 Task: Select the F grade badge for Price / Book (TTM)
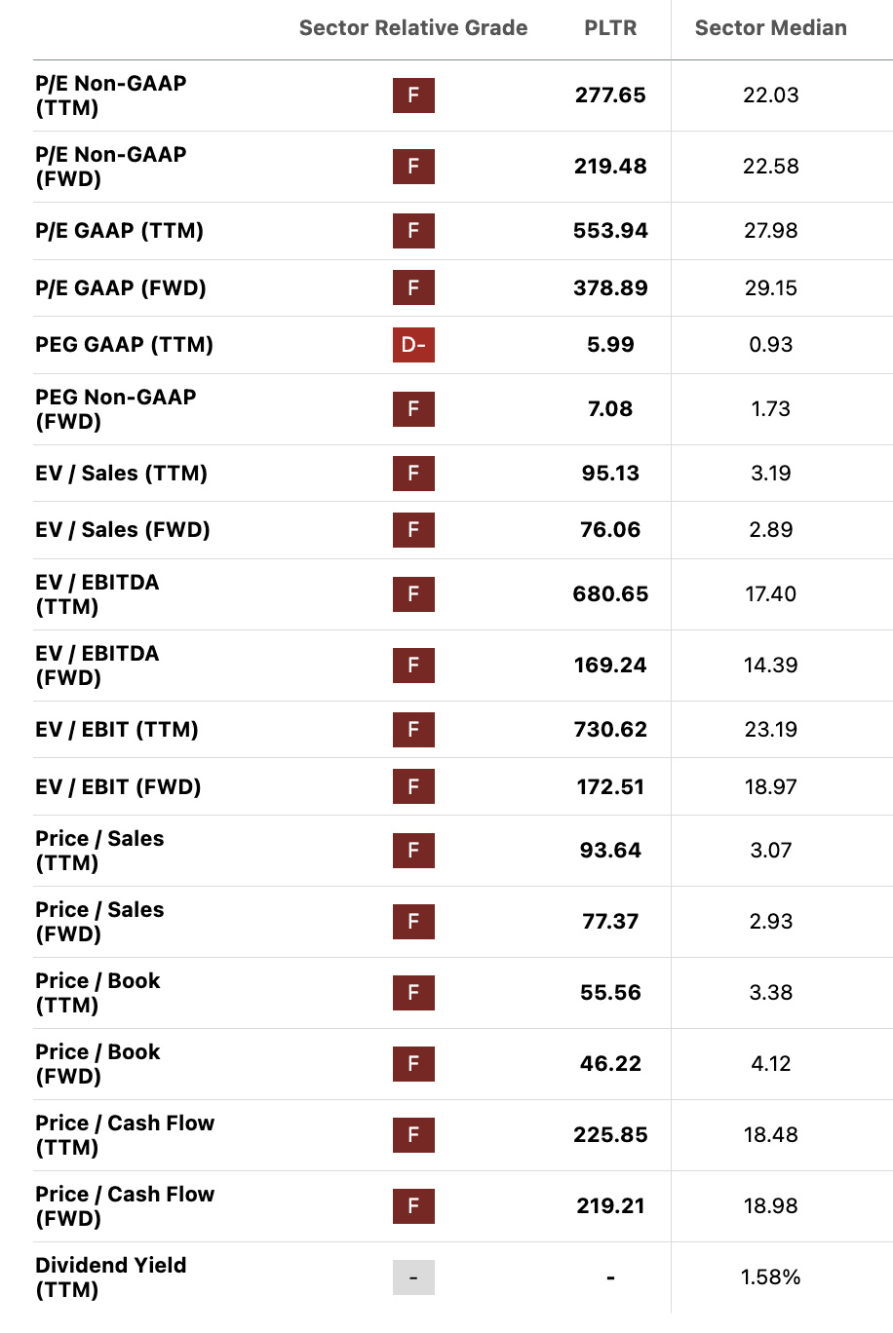(413, 993)
